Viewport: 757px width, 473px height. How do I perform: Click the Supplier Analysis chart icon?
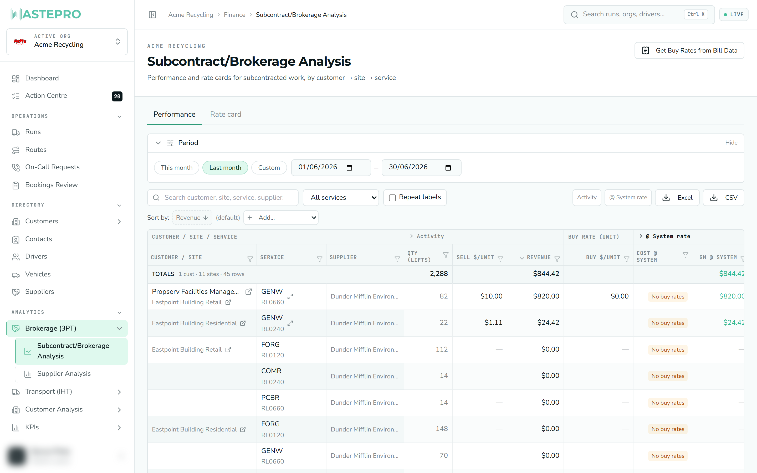point(28,374)
